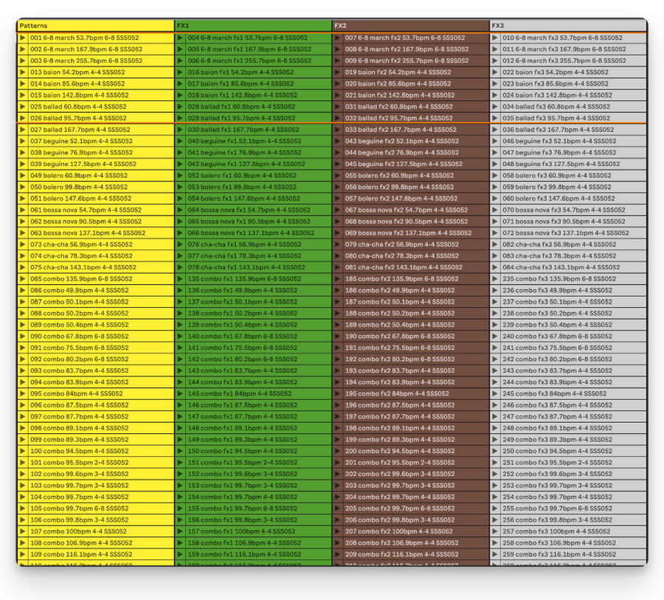The image size is (664, 600).
Task: Select the FX1 track header
Action: point(253,26)
